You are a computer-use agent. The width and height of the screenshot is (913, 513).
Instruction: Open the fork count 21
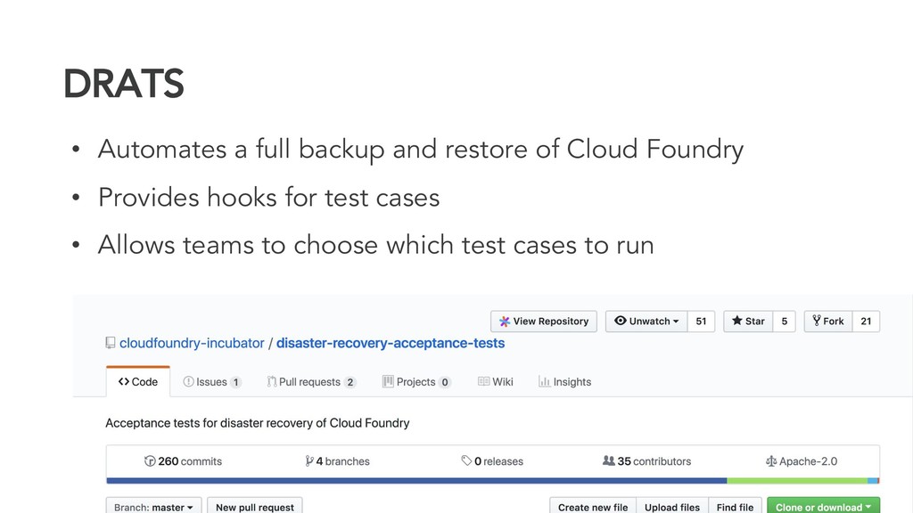coord(866,322)
